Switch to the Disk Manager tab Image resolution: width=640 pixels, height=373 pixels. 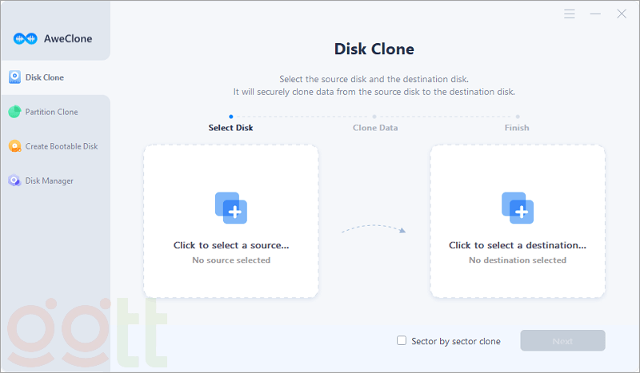49,181
